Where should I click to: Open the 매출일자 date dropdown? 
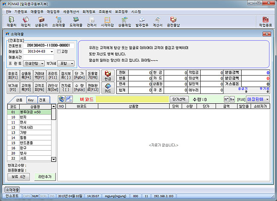pos(52,52)
